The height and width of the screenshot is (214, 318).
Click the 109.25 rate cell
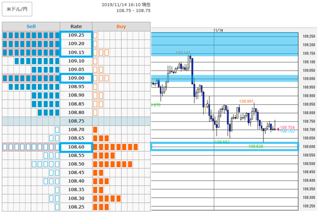click(76, 35)
